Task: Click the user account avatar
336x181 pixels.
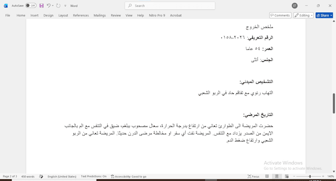Action: (x=294, y=6)
